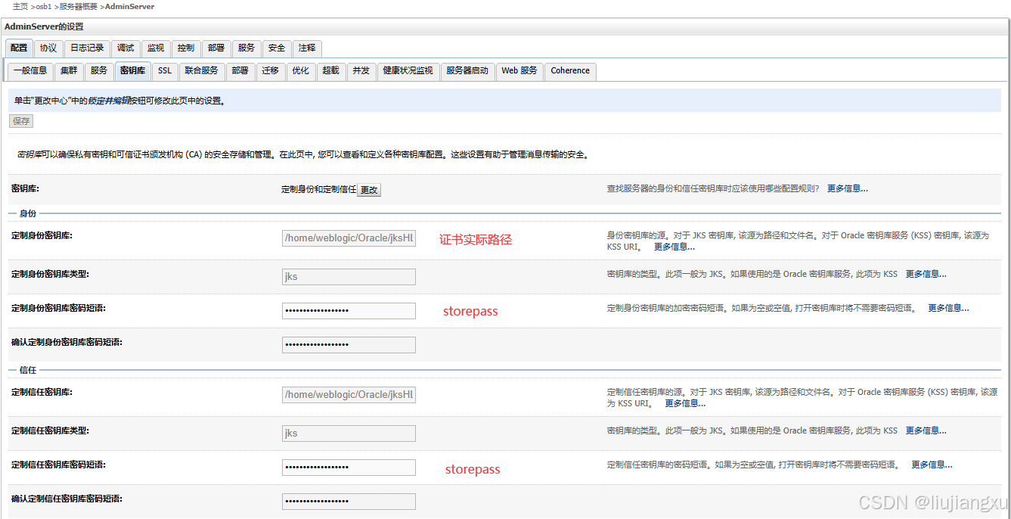Open 更多信息 link for 定制身份密钥库密码短语
The height and width of the screenshot is (519, 1011).
tap(949, 308)
